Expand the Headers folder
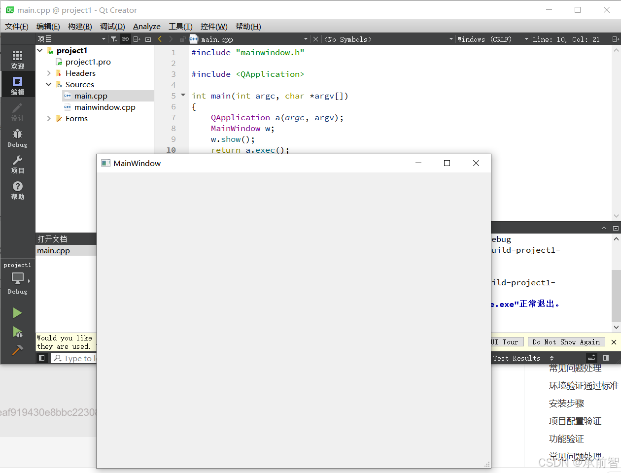 tap(49, 73)
